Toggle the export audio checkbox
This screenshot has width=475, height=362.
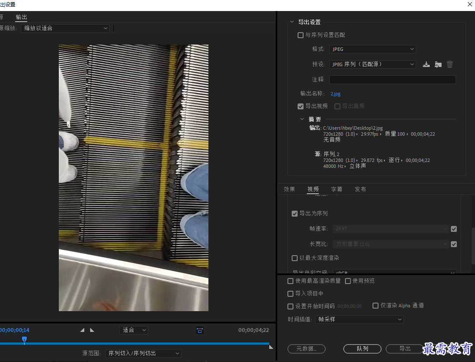point(337,106)
